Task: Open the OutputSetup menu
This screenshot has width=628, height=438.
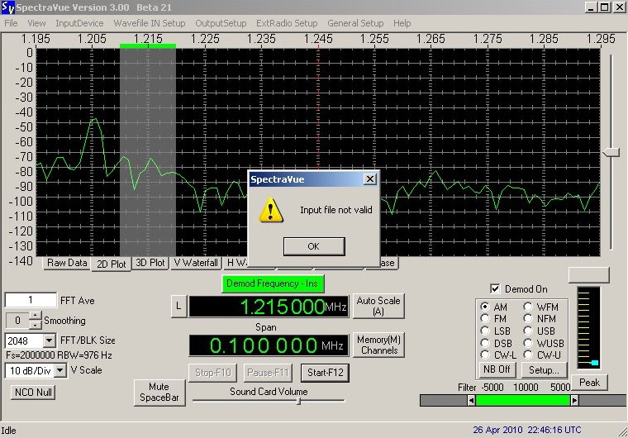Action: tap(221, 23)
